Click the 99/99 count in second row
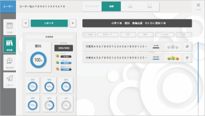This screenshot has height=116, width=205. 156,57
